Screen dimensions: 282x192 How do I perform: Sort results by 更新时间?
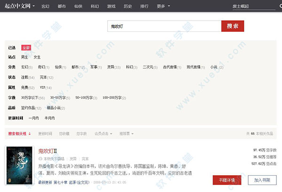coord(45,133)
